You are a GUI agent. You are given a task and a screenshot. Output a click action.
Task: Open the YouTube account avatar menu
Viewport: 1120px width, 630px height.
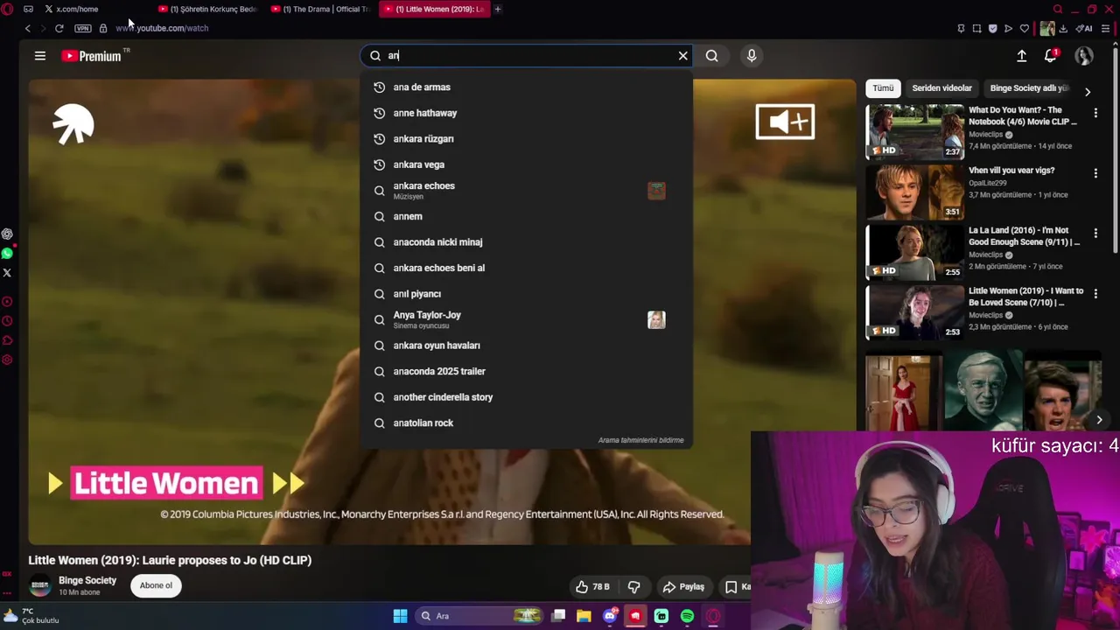coord(1084,56)
